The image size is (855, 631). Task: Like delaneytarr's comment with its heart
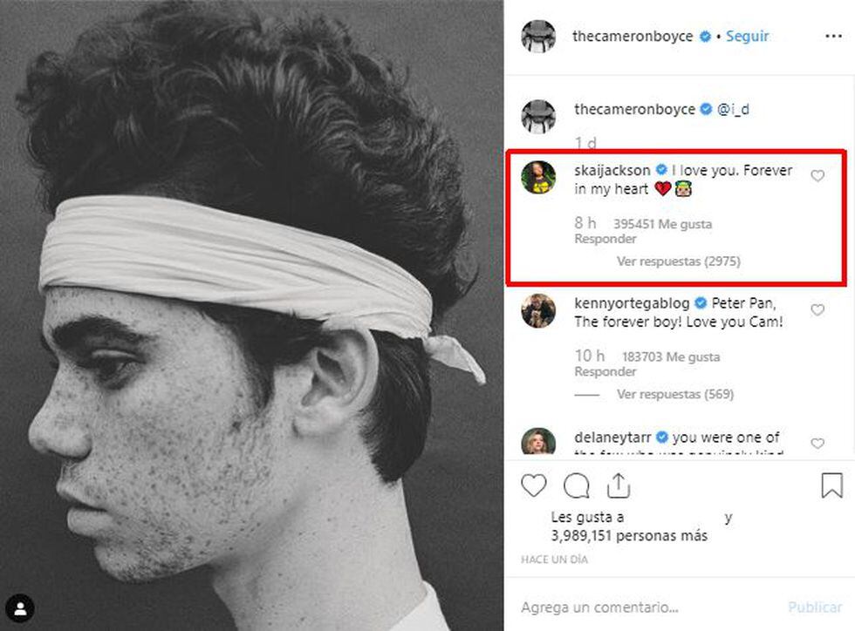click(817, 443)
